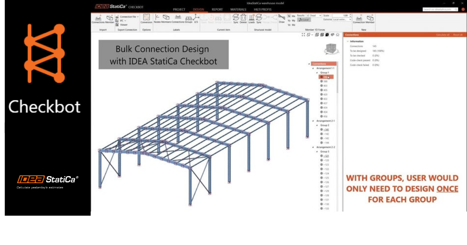467x245 pixels.
Task: Click solid shaded view icon above 3D view
Action: 327,35
